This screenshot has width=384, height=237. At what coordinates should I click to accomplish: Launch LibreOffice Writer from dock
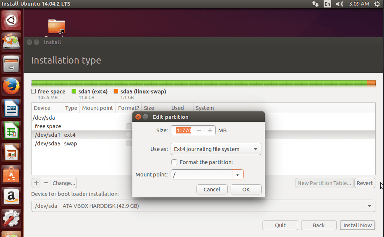[12, 109]
